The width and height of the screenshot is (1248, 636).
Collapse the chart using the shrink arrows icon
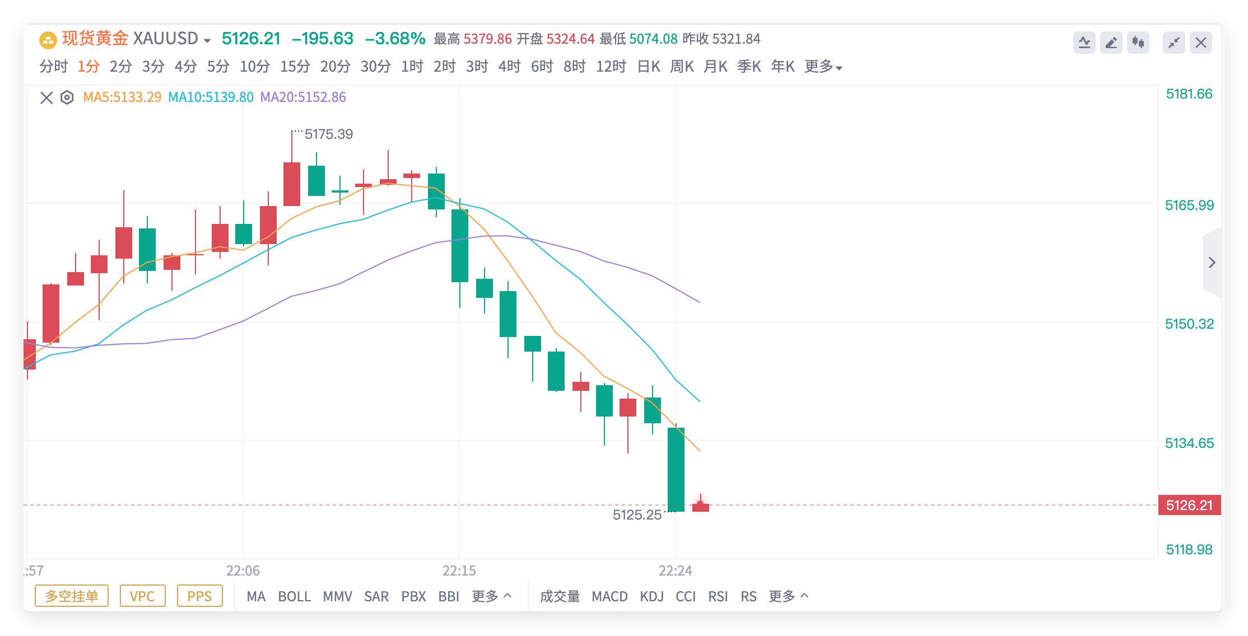click(1174, 42)
